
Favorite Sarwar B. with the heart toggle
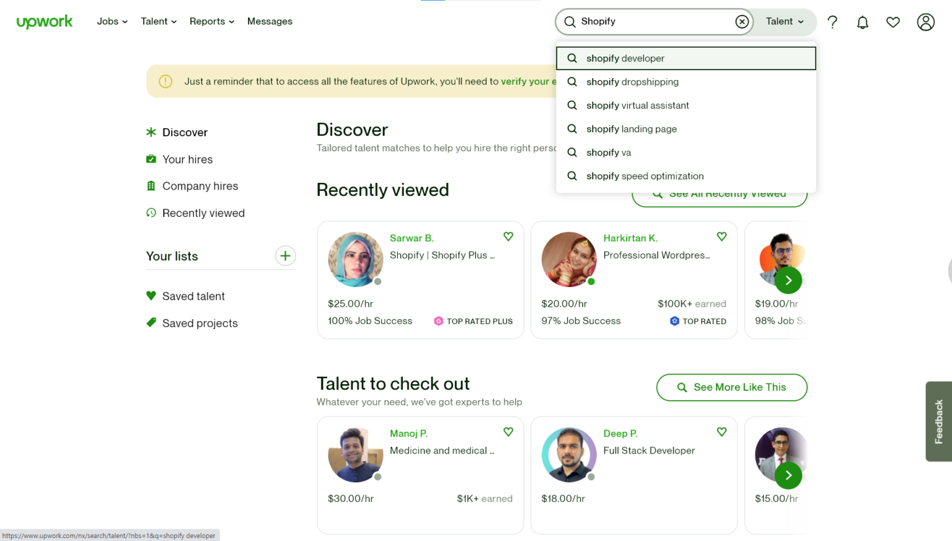pyautogui.click(x=508, y=236)
